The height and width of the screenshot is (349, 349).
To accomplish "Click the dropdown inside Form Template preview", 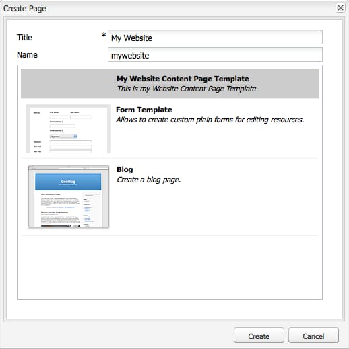I will click(63, 137).
